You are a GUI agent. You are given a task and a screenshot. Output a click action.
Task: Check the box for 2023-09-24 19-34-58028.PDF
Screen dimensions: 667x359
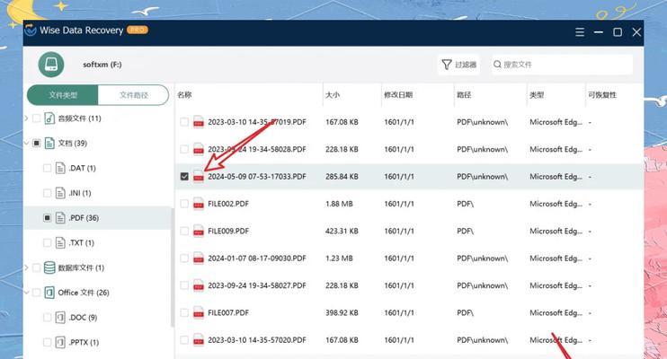tap(184, 149)
